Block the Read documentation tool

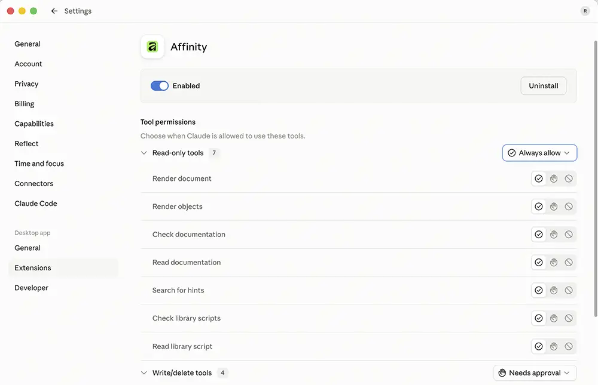(x=569, y=263)
